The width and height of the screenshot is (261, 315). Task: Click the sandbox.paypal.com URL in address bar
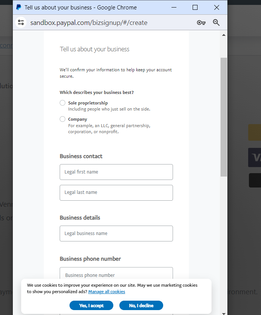(89, 23)
